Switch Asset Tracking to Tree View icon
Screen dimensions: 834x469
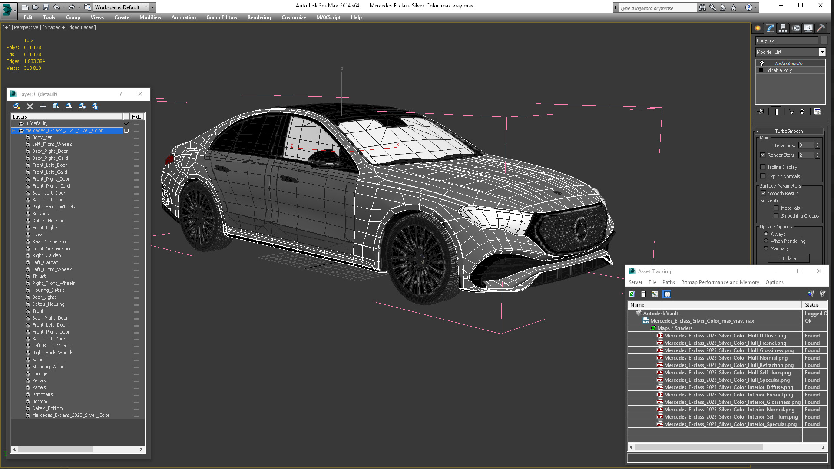[655, 294]
